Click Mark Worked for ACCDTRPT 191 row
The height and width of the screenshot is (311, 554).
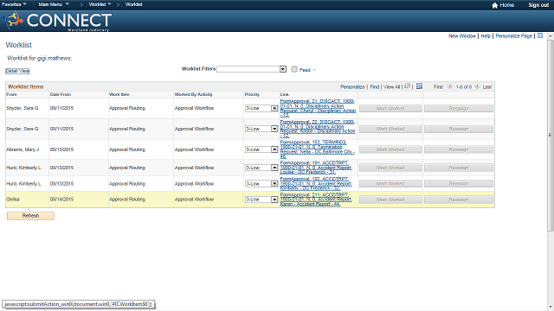pos(390,168)
